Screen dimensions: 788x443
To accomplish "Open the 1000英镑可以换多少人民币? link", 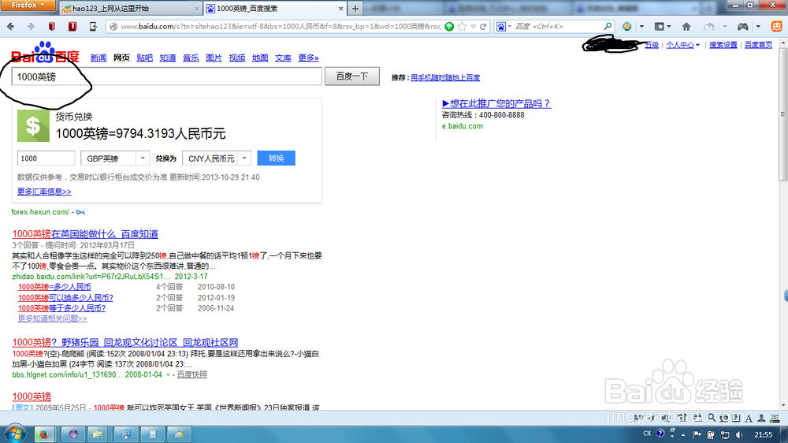I will click(x=65, y=298).
